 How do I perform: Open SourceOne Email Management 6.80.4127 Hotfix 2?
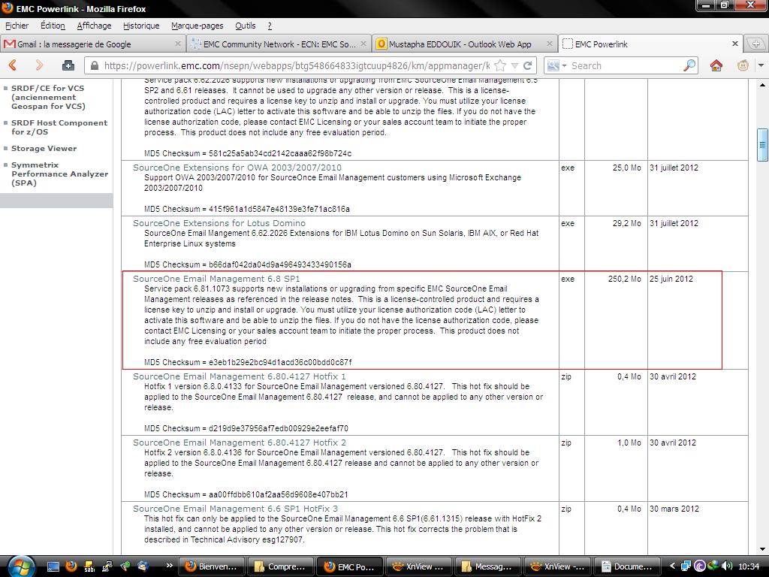tap(240, 443)
